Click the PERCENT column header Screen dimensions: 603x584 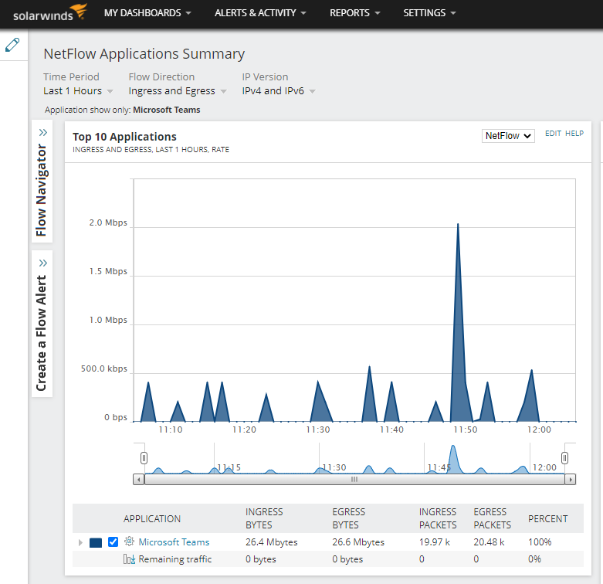coord(548,519)
